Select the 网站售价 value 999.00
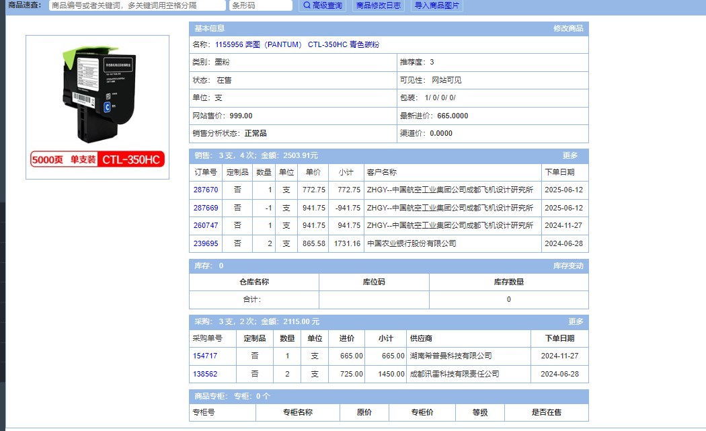The image size is (706, 431). pos(241,116)
